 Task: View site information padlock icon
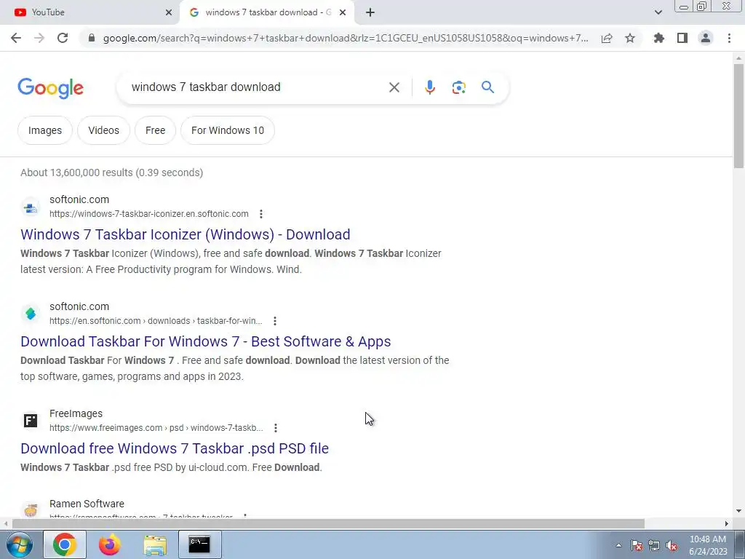[x=92, y=38]
